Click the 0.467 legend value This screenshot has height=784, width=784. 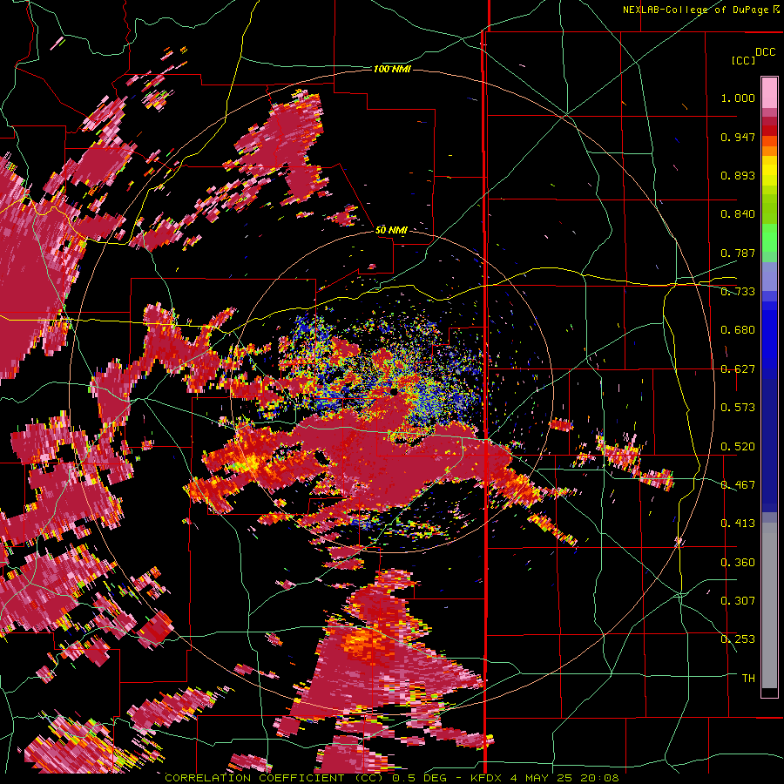[738, 485]
